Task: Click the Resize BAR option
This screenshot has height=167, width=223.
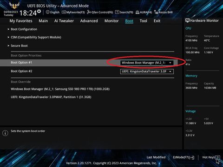Action: pyautogui.click(x=164, y=12)
